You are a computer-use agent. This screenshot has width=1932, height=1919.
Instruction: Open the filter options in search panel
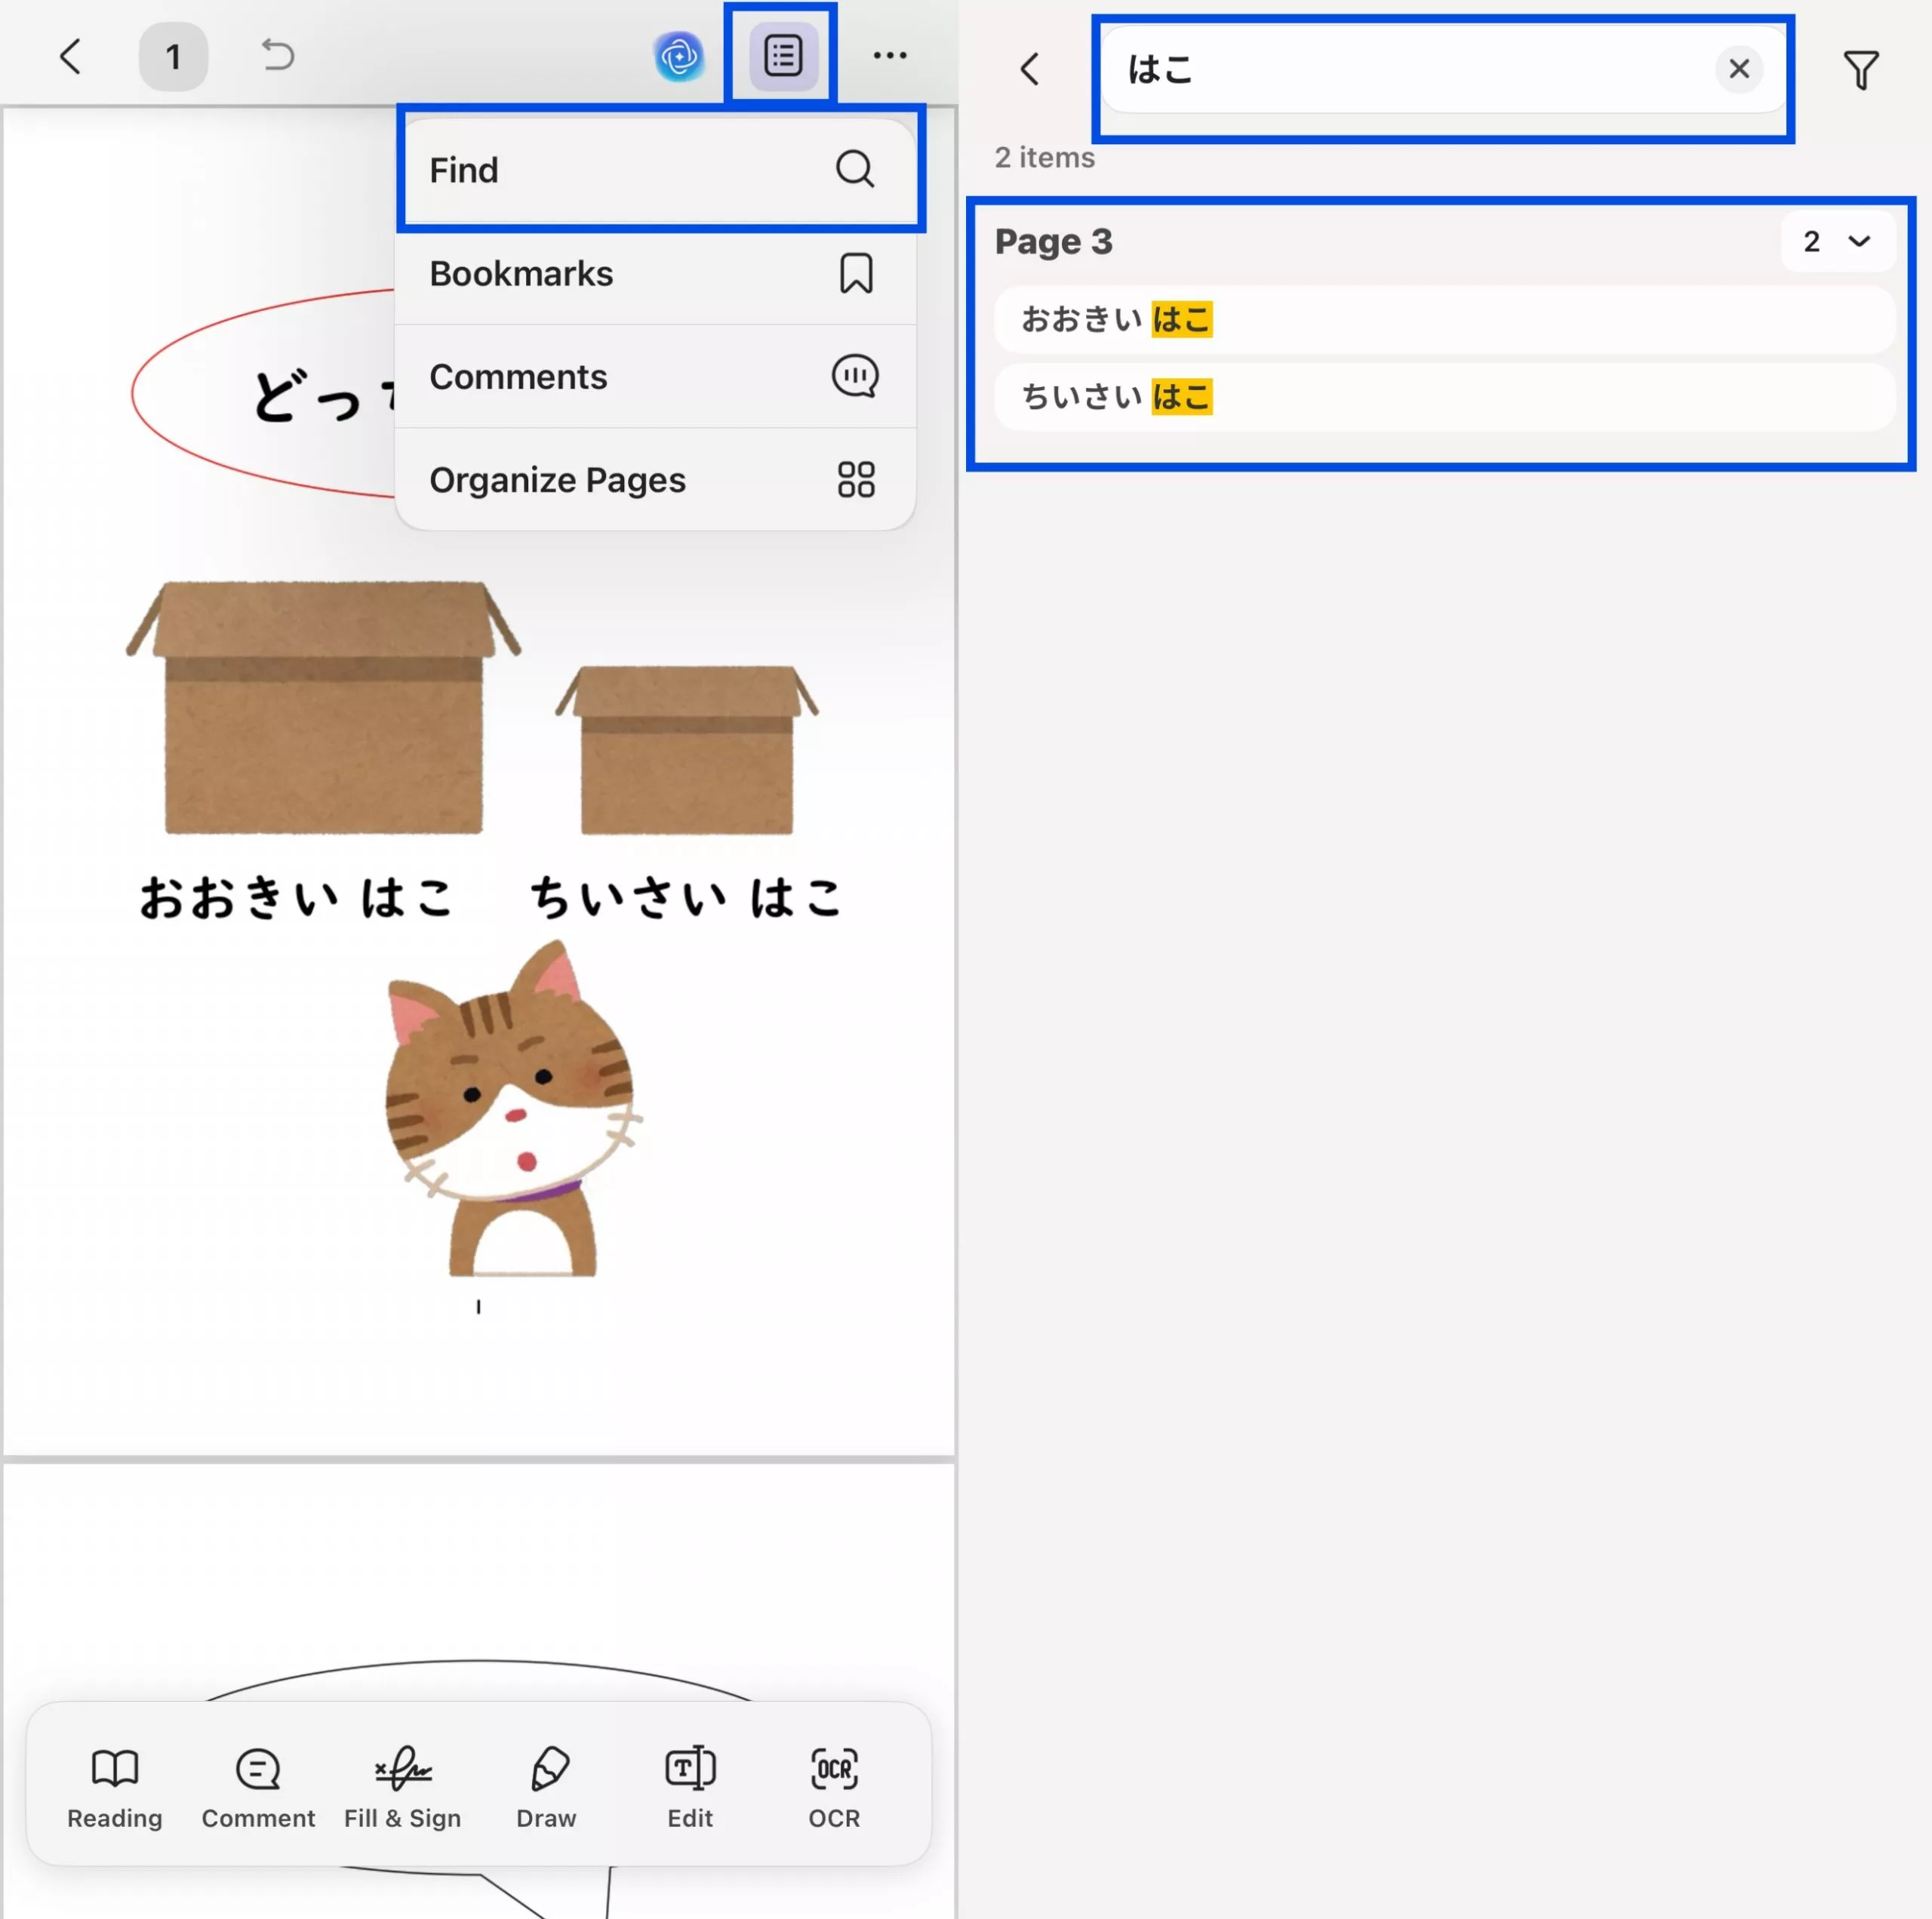click(x=1859, y=69)
